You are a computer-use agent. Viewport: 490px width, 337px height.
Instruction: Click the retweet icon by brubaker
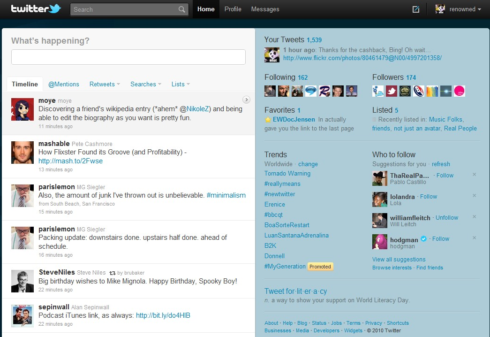pyautogui.click(x=113, y=273)
